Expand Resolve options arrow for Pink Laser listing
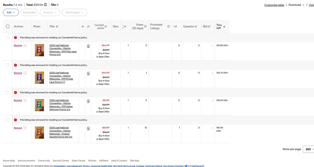The image size is (314, 167). 25,46
